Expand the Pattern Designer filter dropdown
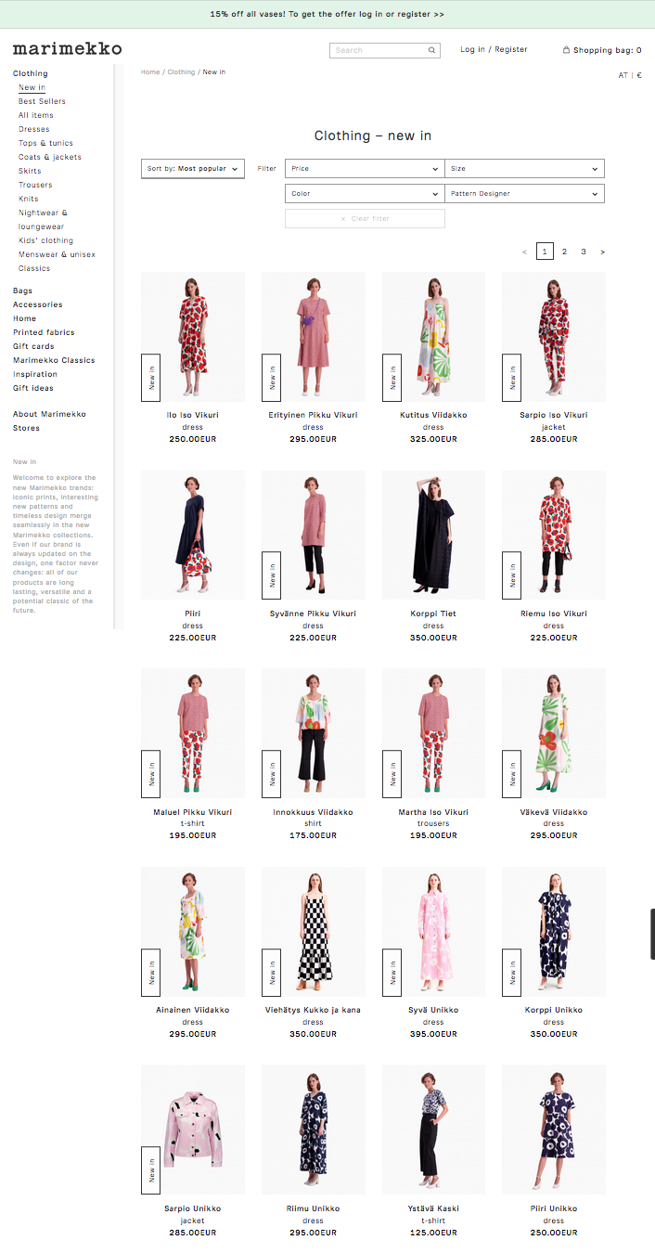 coord(524,194)
